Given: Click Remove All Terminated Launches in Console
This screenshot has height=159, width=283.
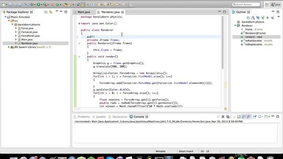Looking at the screenshot, I should pos(228,117).
